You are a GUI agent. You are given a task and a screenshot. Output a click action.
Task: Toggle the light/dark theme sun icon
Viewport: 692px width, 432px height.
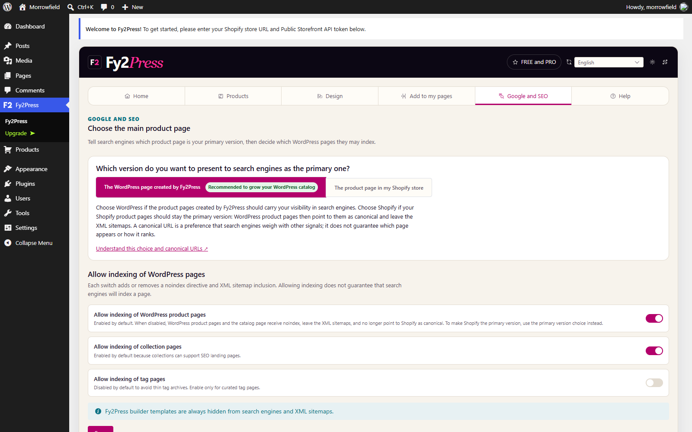(x=652, y=62)
